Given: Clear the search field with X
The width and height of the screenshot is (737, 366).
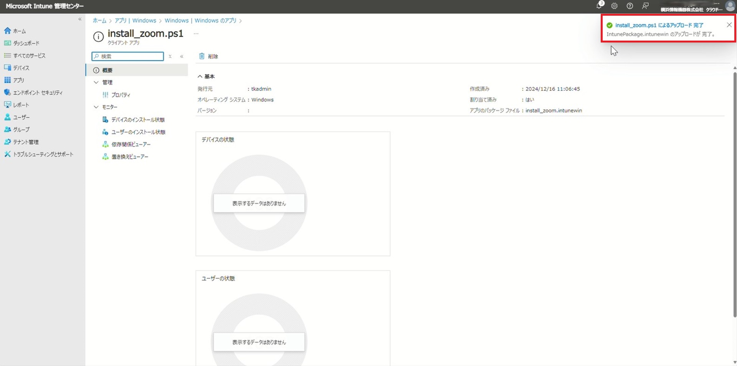Looking at the screenshot, I should click(x=170, y=56).
